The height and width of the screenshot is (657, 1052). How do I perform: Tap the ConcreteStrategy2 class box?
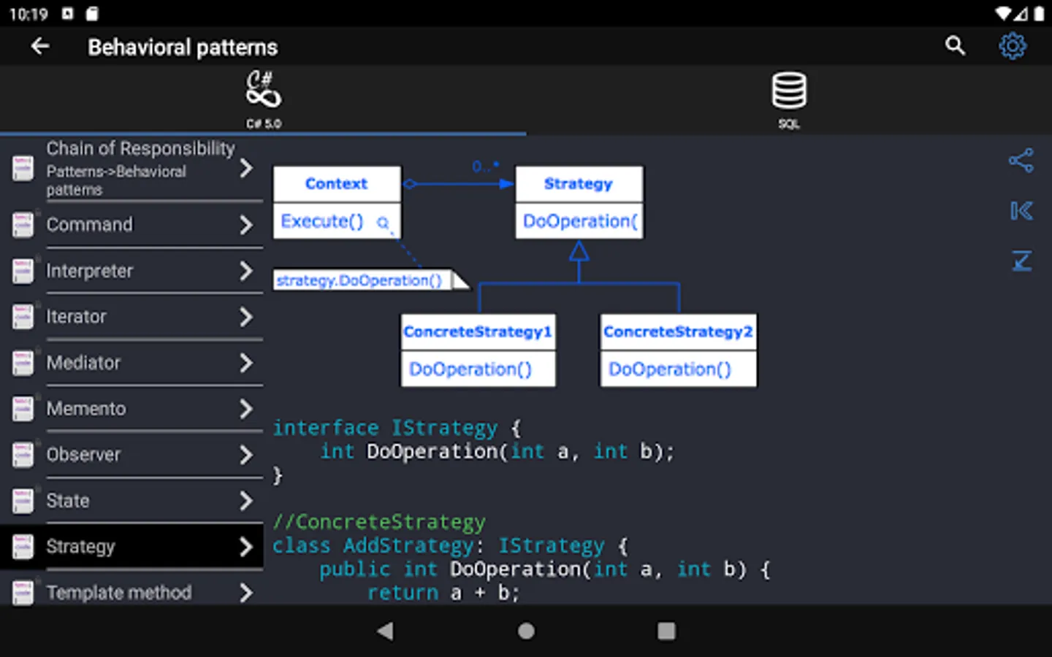tap(678, 350)
